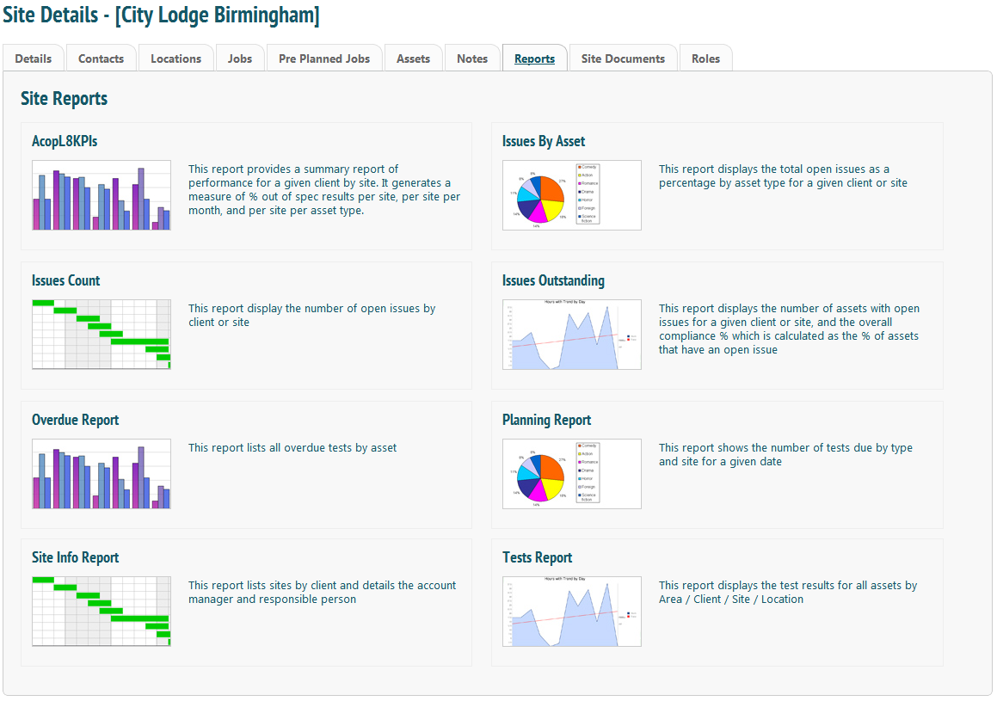This screenshot has width=997, height=701.
Task: Click the Tests Report area chart thumbnail
Action: pyautogui.click(x=572, y=612)
